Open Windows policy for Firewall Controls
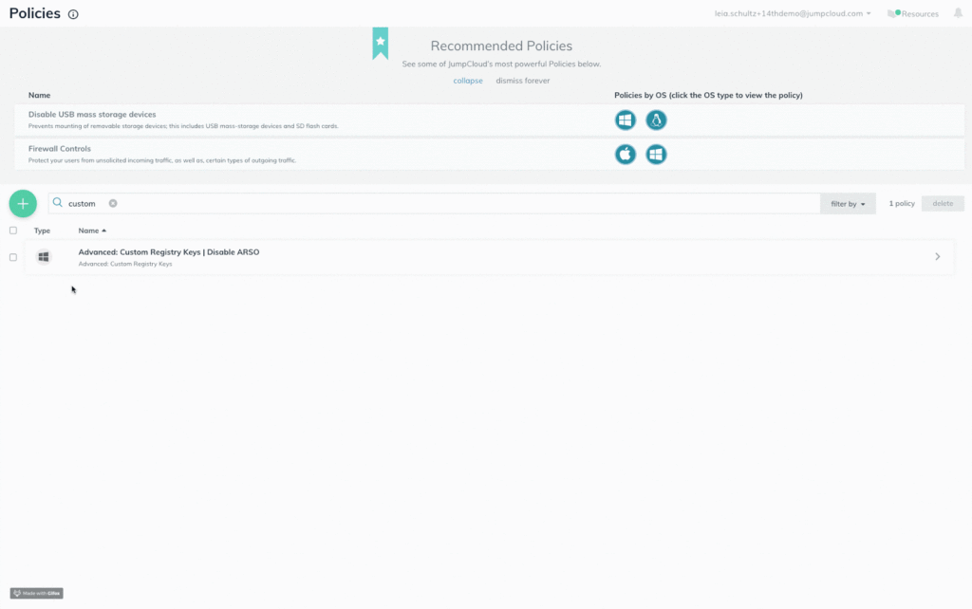This screenshot has width=972, height=609. coord(656,154)
